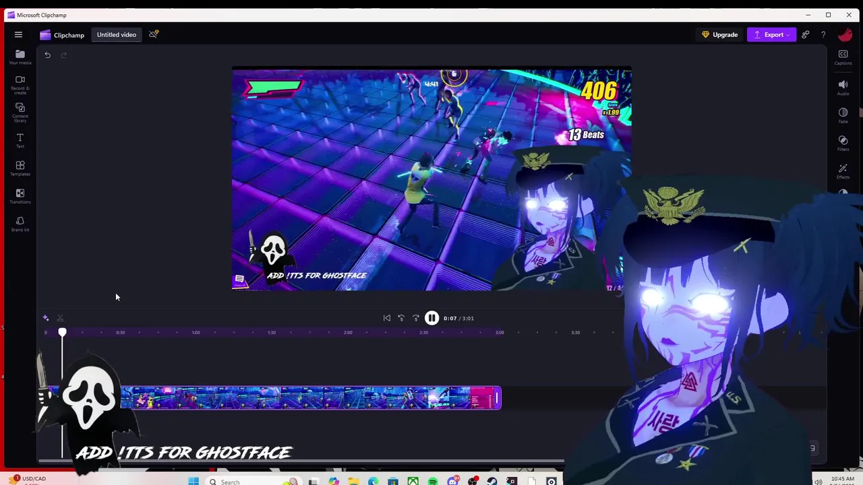Open the Brand kit panel
Viewport: 863px width, 485px height.
tap(20, 224)
